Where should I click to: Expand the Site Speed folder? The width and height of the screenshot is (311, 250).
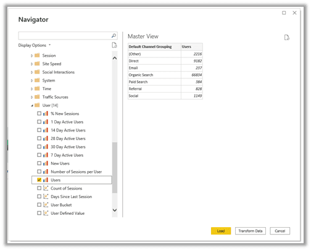coord(31,64)
